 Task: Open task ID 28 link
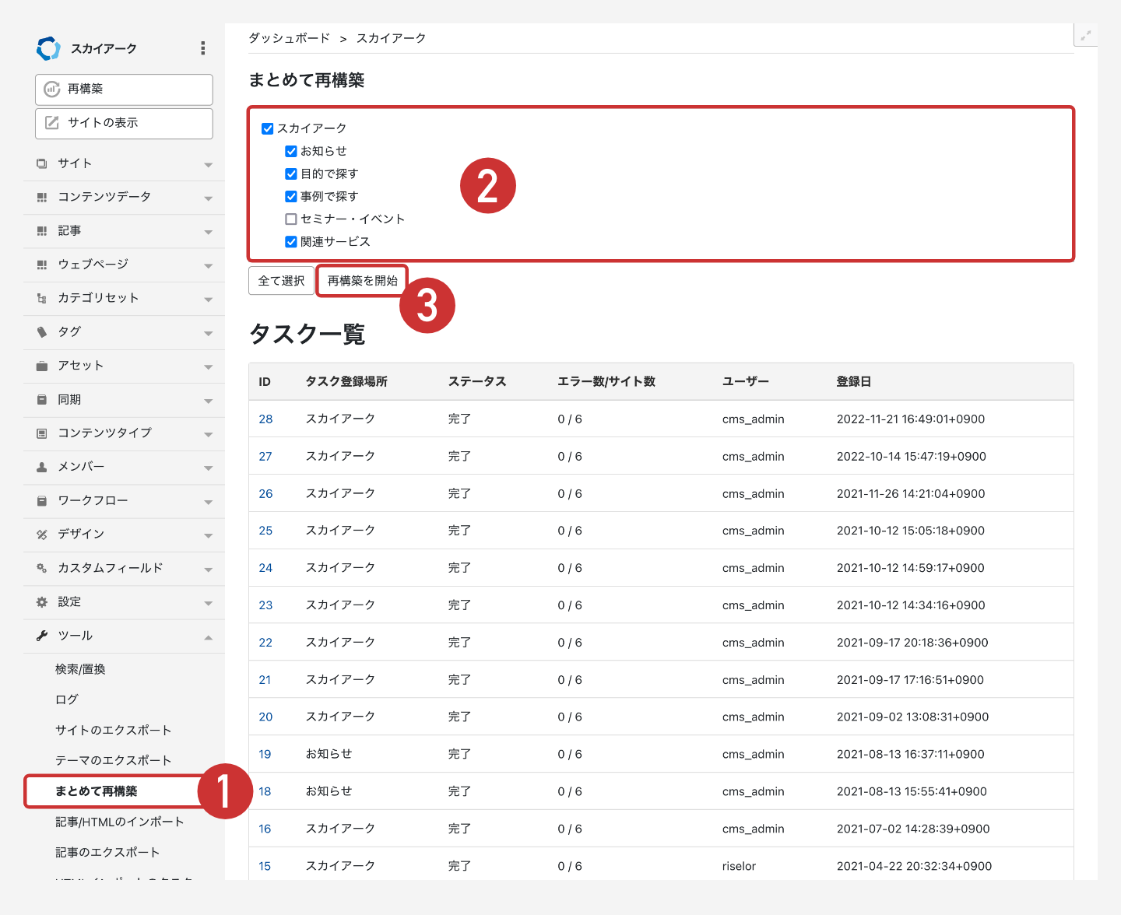point(265,419)
